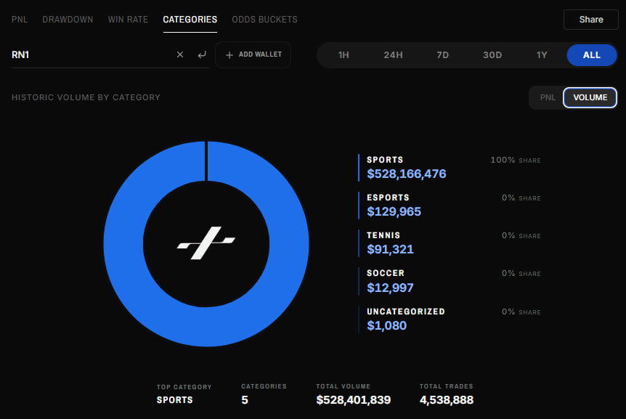Go to the Win Rate tab
626x419 pixels.
coord(128,20)
